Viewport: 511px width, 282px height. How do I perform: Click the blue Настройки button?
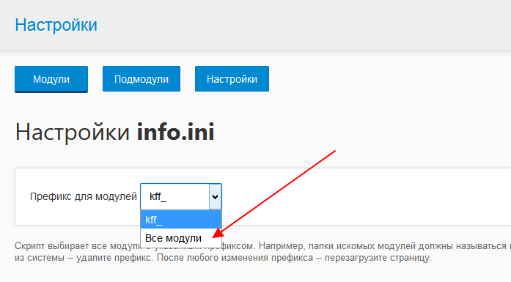point(232,79)
